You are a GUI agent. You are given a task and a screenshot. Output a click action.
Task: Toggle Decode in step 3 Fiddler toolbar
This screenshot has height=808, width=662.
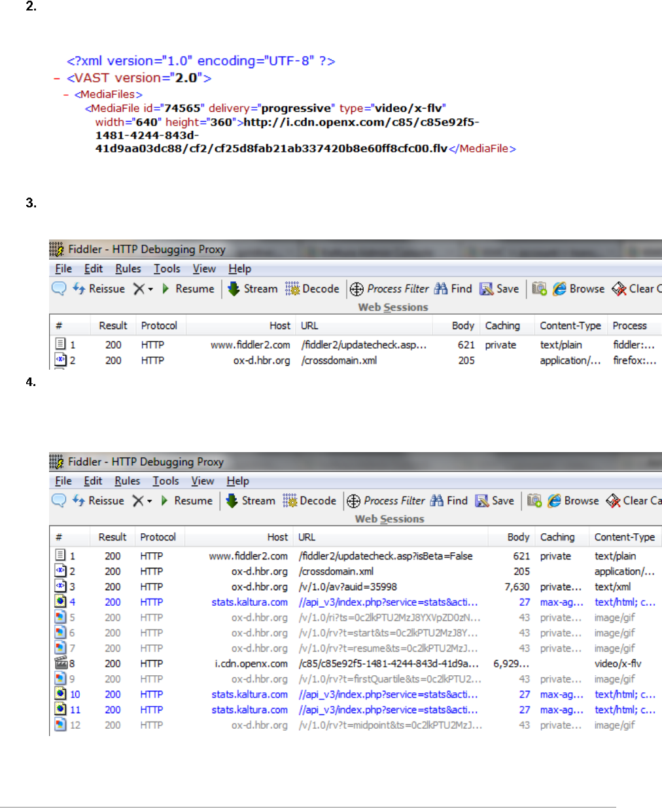pyautogui.click(x=312, y=289)
